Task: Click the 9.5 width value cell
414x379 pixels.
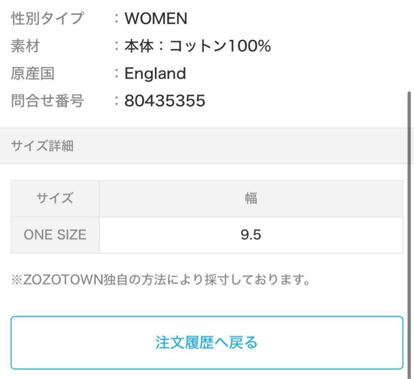Action: 251,235
